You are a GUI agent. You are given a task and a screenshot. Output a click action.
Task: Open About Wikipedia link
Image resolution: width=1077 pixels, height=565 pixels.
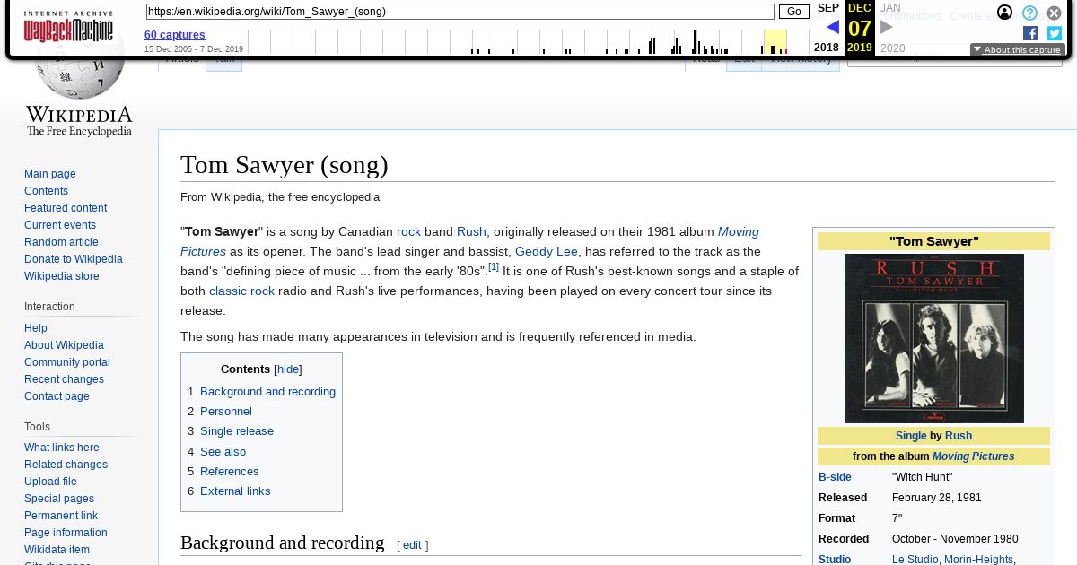pyautogui.click(x=64, y=345)
